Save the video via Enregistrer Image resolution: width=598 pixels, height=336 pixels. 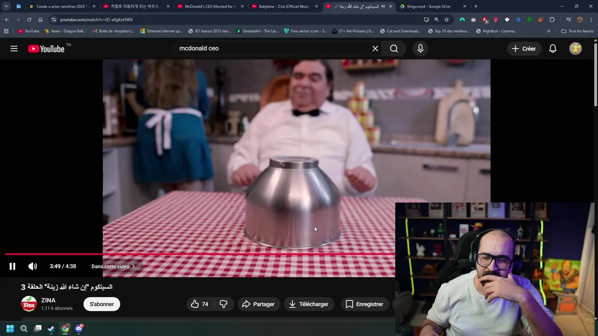364,304
